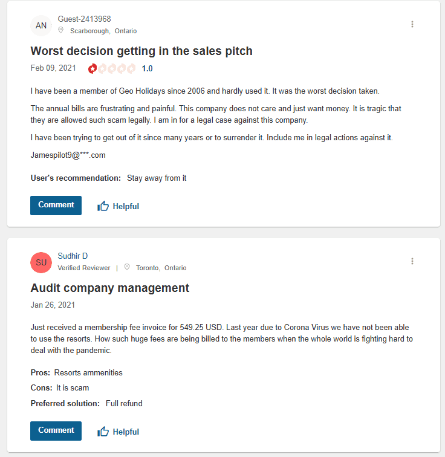This screenshot has width=445, height=457.
Task: Comment on the Audit company management review
Action: point(56,430)
